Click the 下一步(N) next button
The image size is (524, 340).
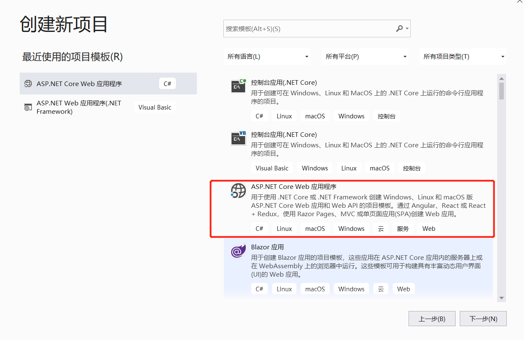[x=483, y=319]
